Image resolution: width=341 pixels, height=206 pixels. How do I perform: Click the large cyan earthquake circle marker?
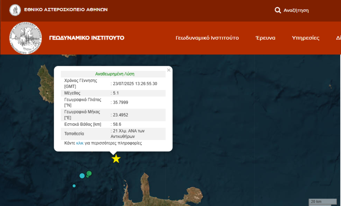82,176
